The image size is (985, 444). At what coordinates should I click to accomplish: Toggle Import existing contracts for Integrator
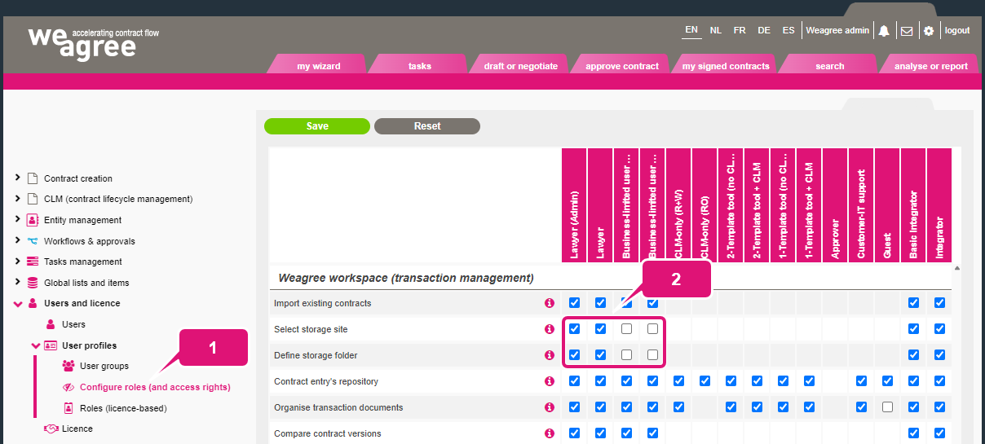pyautogui.click(x=940, y=303)
